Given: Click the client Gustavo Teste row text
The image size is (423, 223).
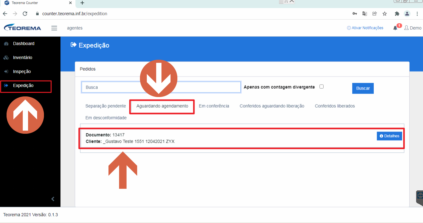Looking at the screenshot, I should click(x=130, y=142).
